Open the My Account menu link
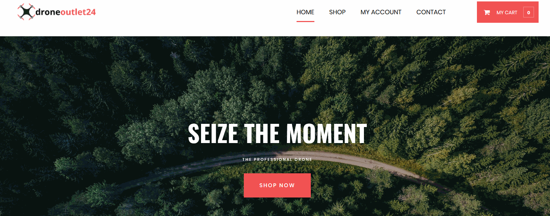Viewport: 550px width, 216px height. point(381,12)
